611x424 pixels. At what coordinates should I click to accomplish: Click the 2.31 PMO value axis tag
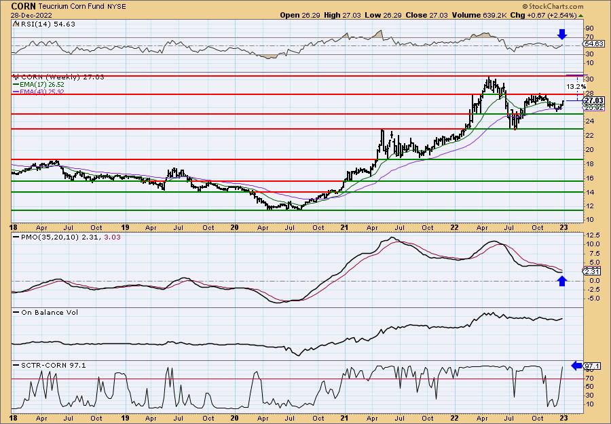coord(592,271)
